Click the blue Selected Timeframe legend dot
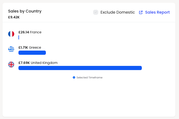This screenshot has width=179, height=119. click(x=74, y=78)
